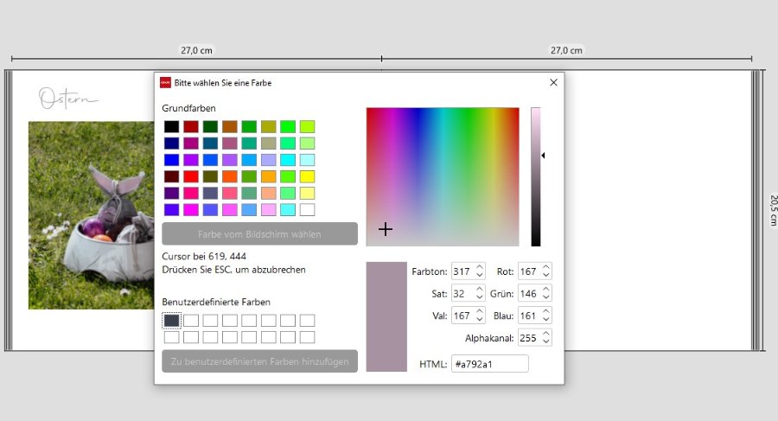Click the crosshair in the color spectrum
The width and height of the screenshot is (778, 421).
pos(386,229)
